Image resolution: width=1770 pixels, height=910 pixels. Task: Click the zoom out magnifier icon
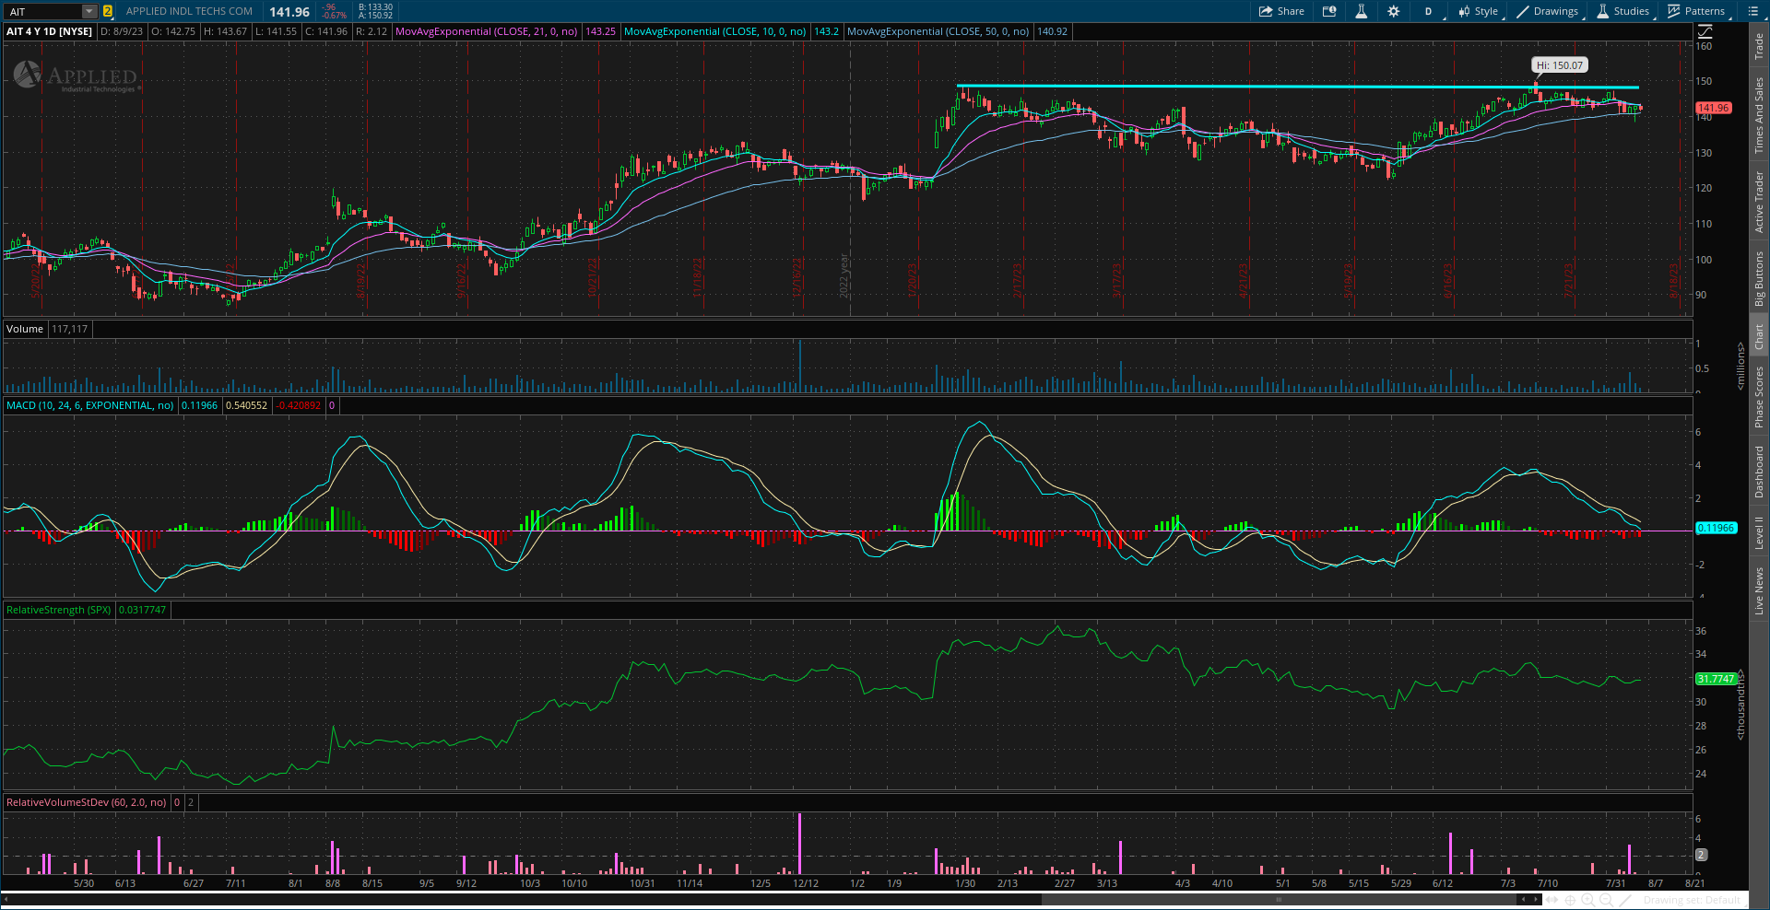coord(1606,900)
